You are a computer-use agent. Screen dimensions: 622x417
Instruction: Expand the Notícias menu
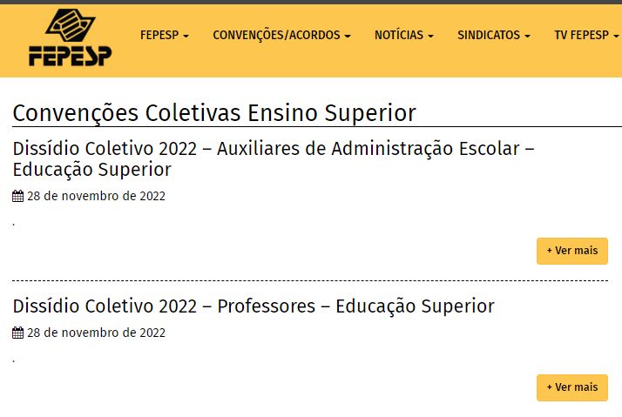[x=403, y=35]
